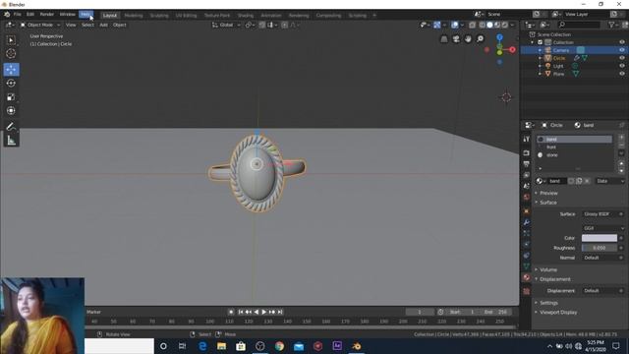Viewport: 629px width, 354px height.
Task: Click the current frame number field
Action: 420,312
